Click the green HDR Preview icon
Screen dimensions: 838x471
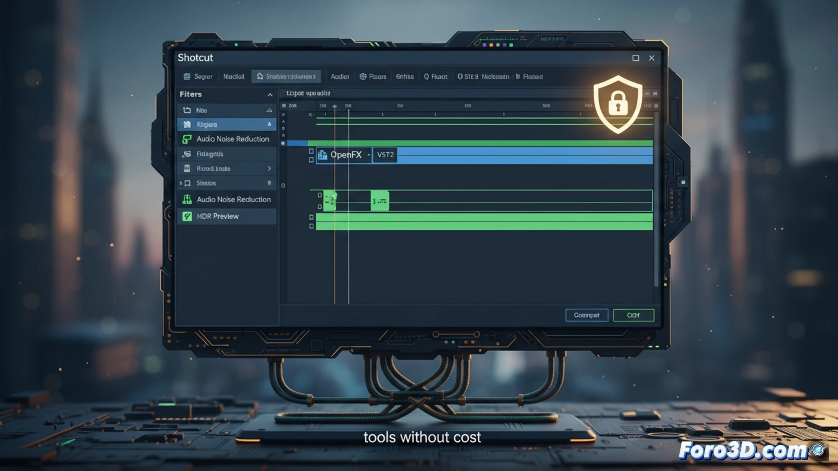187,216
